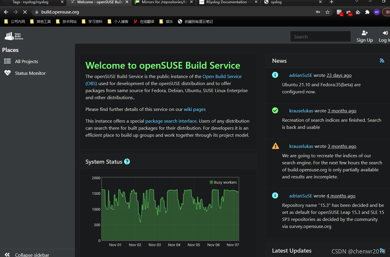
Task: Open adrianSuSE profile on the Ubuntu 21.10 post
Action: pyautogui.click(x=301, y=75)
